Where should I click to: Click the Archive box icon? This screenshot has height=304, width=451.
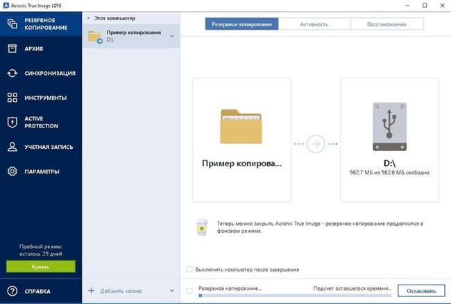tap(12, 48)
